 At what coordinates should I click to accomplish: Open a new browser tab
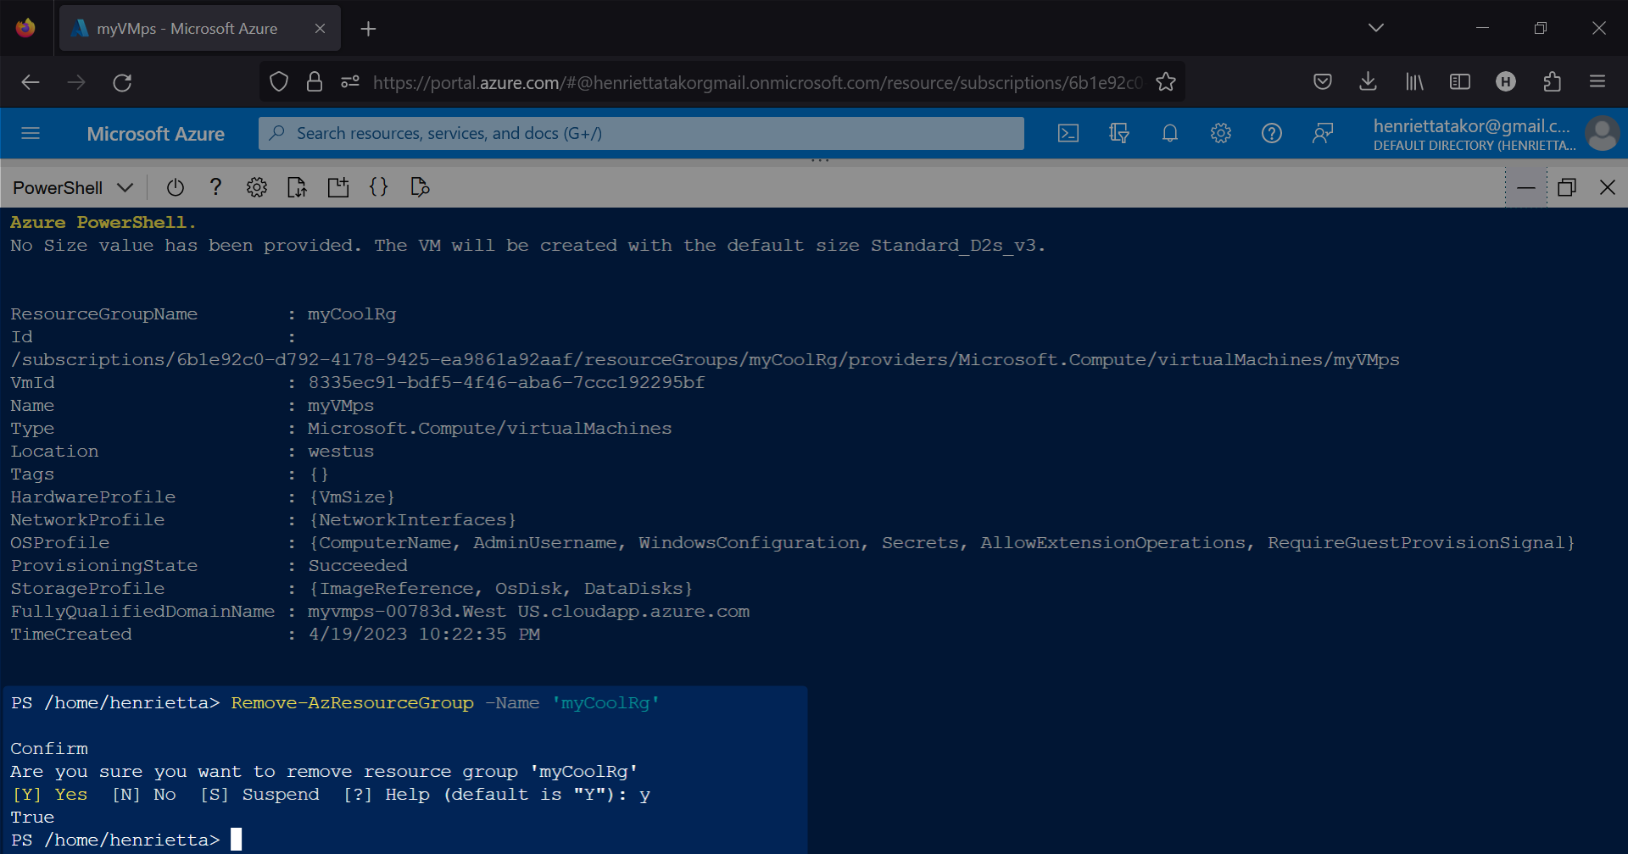click(x=368, y=29)
